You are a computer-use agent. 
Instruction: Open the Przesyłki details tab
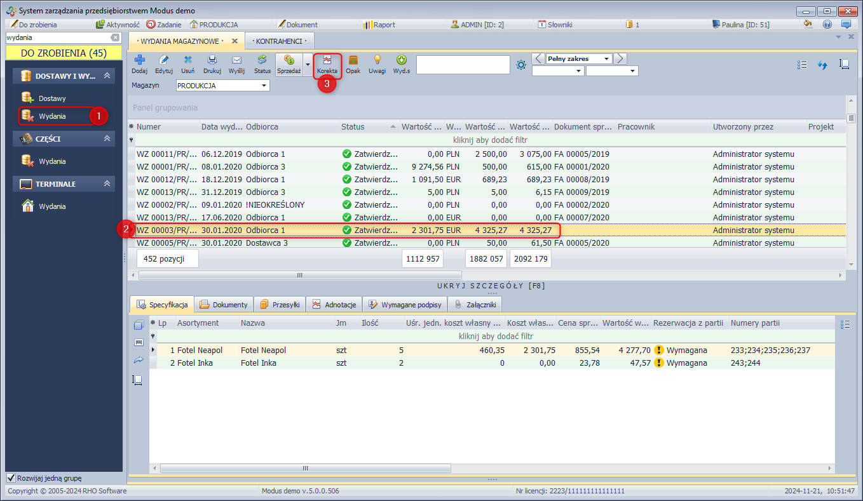280,305
